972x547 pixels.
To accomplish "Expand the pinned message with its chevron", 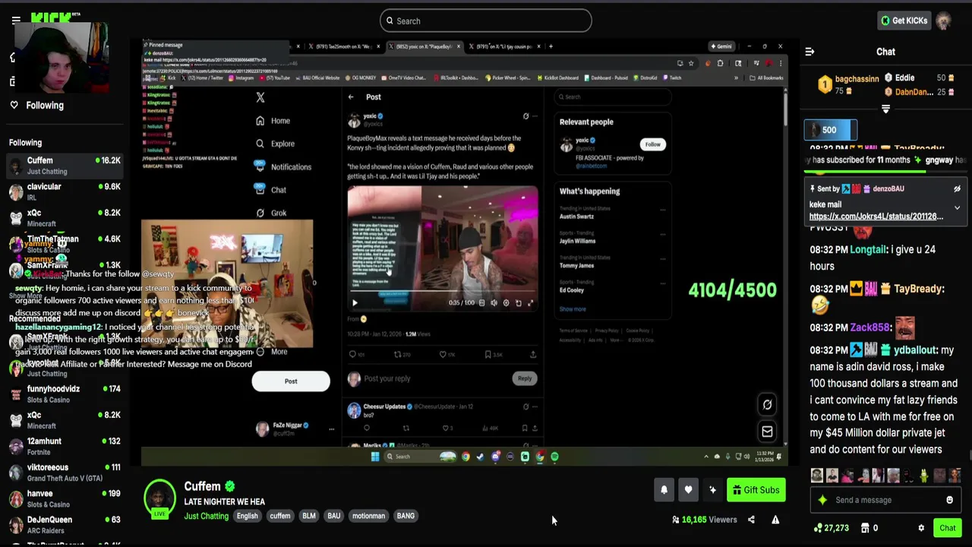I will [x=957, y=207].
